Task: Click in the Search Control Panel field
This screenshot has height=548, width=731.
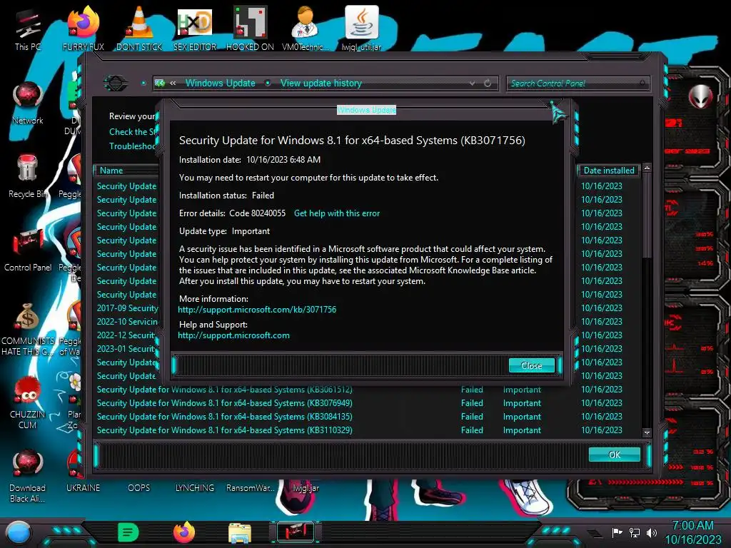Action: (577, 83)
